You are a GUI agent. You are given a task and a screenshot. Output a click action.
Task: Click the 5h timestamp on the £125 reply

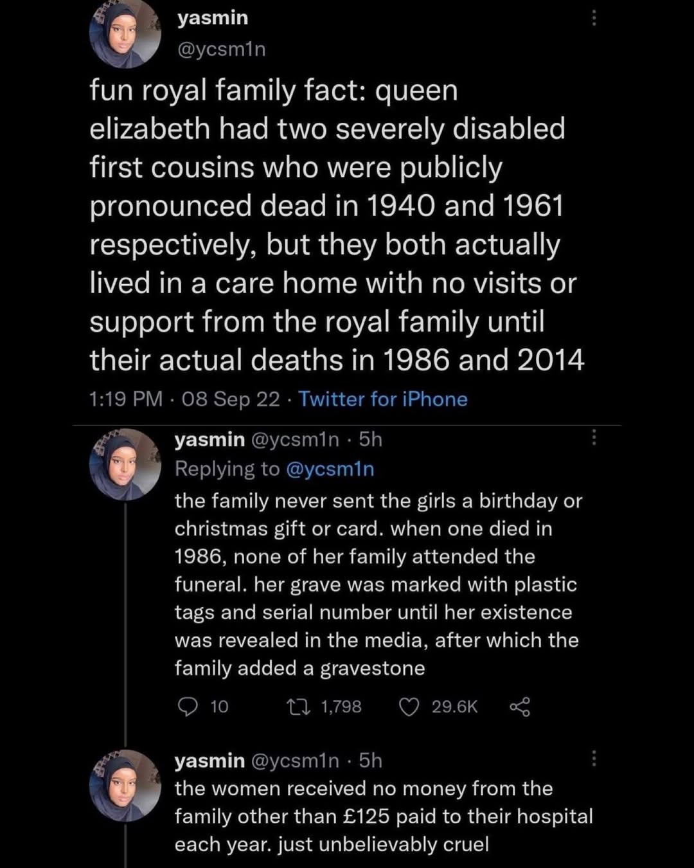371,761
